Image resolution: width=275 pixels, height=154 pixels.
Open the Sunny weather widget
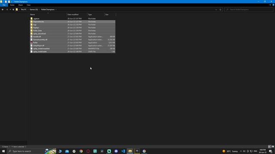(230, 151)
